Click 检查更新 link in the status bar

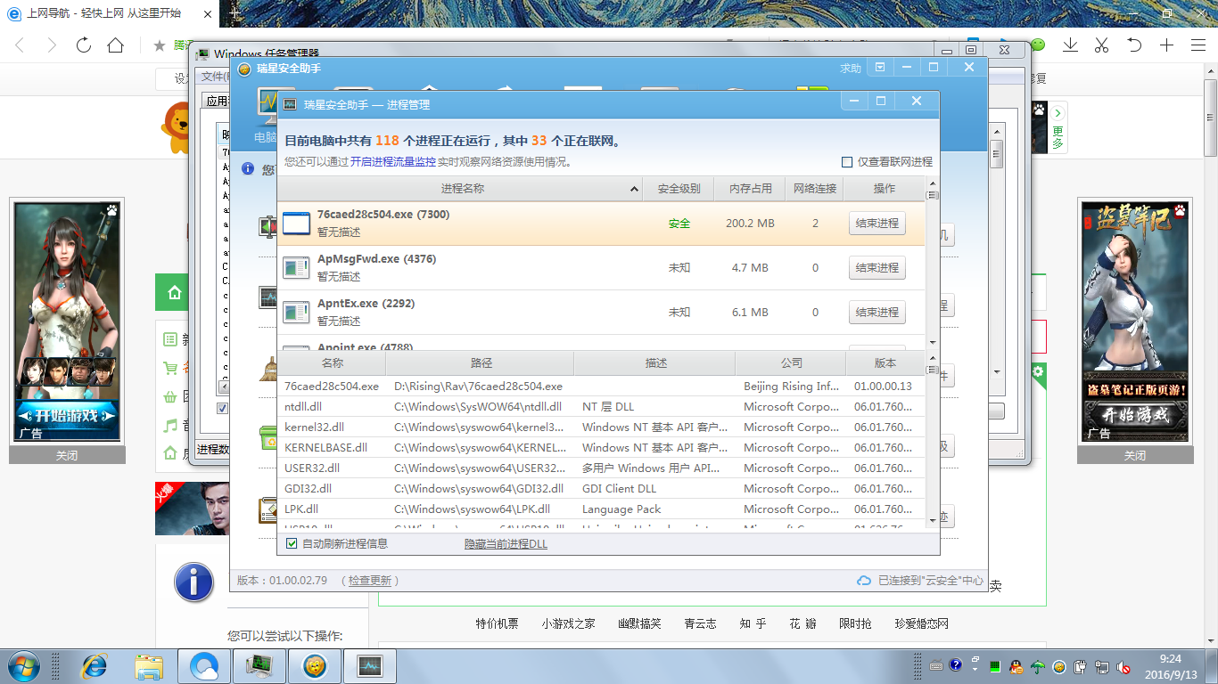[x=370, y=581]
